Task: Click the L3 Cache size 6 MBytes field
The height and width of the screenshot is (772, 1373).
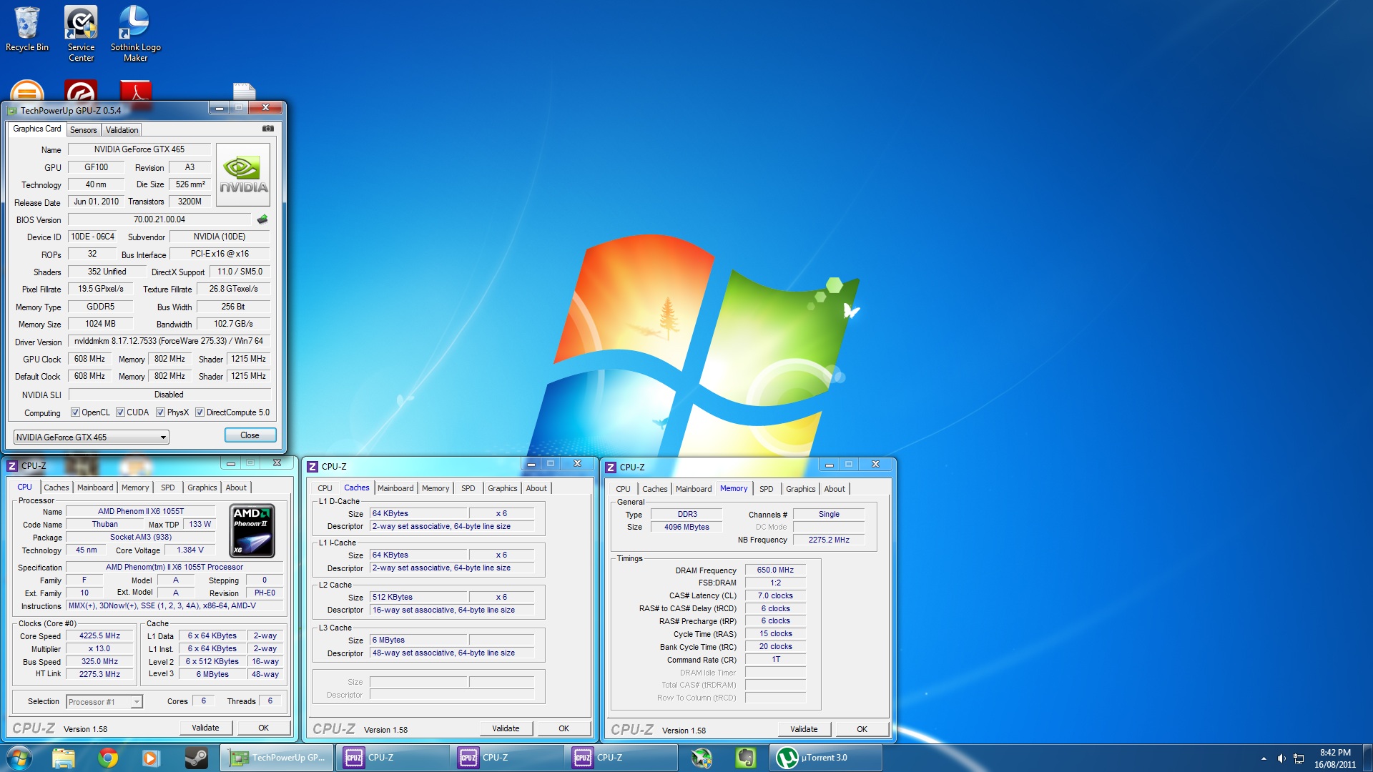Action: [x=418, y=640]
